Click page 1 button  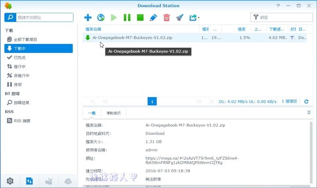point(152,101)
